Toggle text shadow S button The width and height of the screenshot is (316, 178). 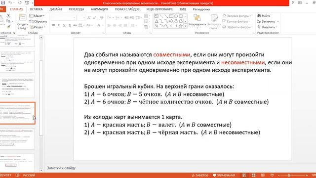(70, 25)
